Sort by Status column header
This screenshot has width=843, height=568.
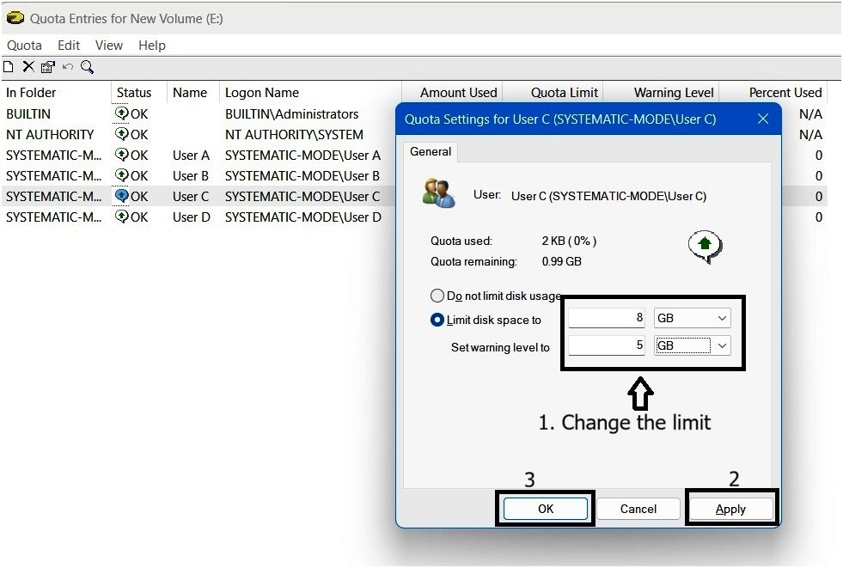pyautogui.click(x=139, y=93)
